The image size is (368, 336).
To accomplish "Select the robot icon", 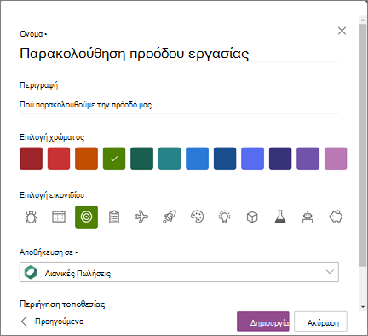I will [308, 217].
